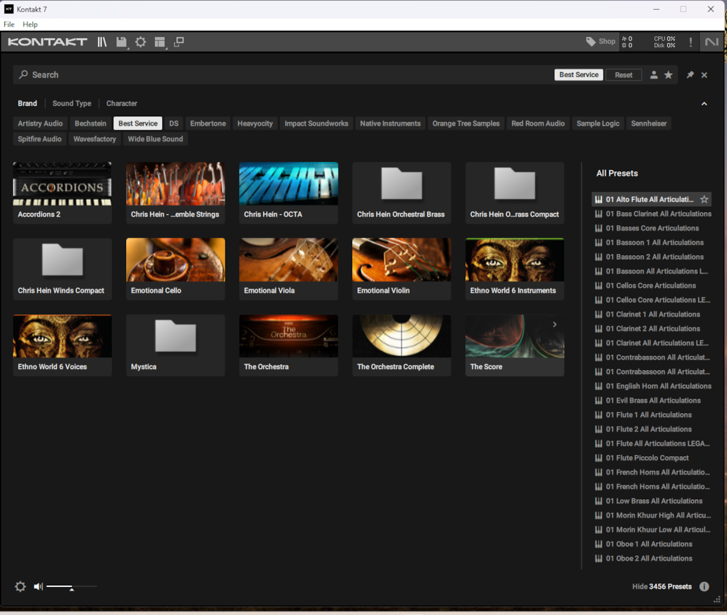Screen dimensions: 727x615
Task: Click the exclamation warning icon
Action: [x=691, y=42]
